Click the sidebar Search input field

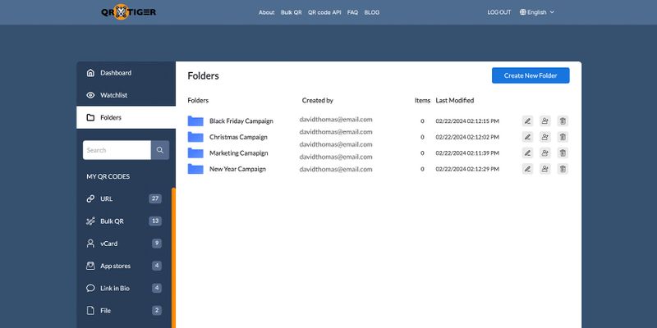117,150
